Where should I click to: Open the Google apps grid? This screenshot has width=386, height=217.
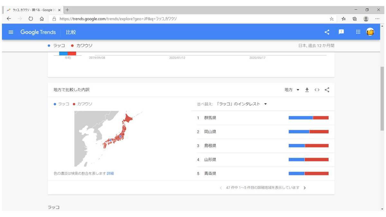pos(358,32)
